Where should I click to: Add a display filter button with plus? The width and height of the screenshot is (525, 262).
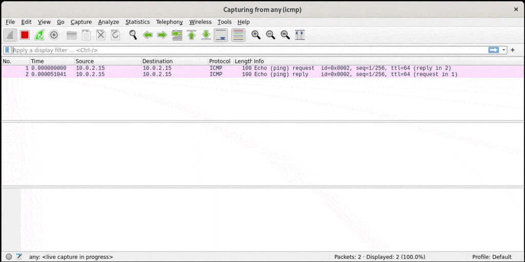[x=512, y=50]
